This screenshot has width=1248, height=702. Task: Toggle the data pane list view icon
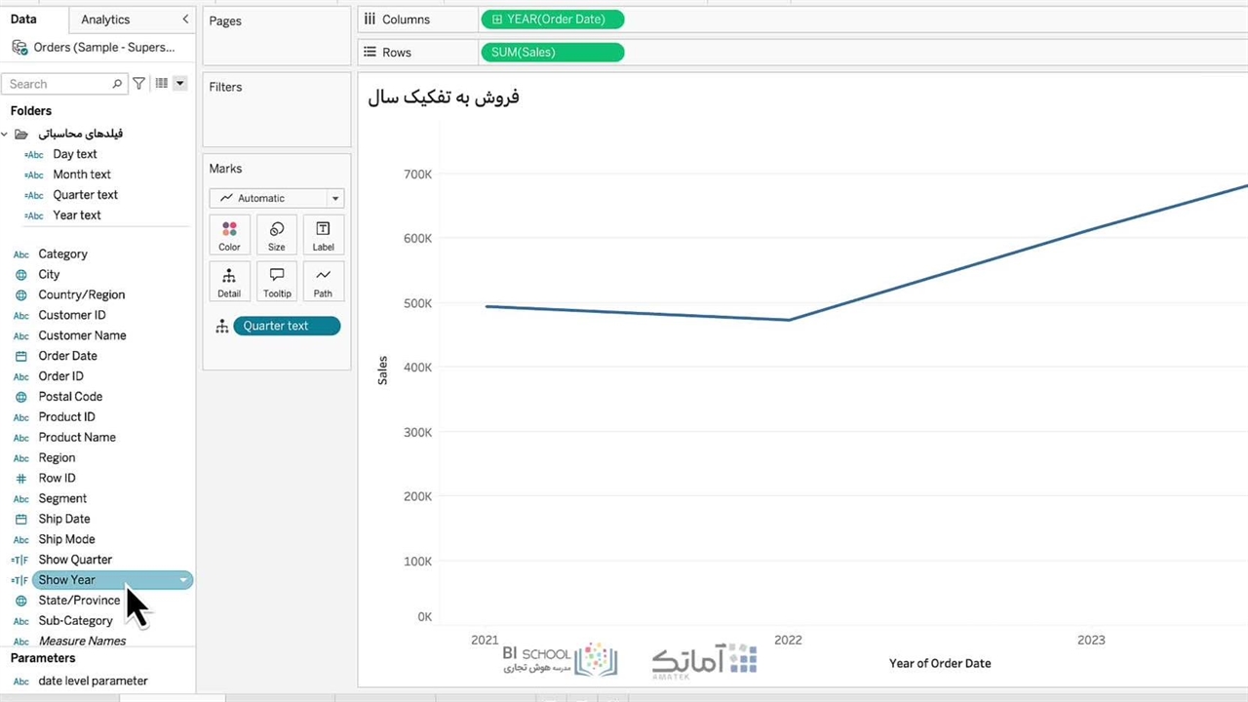(x=162, y=84)
